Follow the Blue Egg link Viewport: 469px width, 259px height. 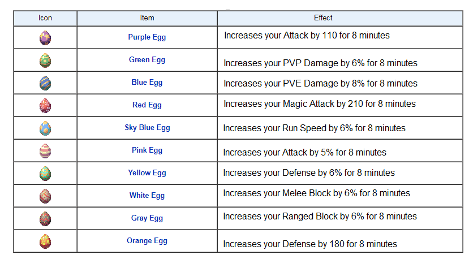point(147,83)
